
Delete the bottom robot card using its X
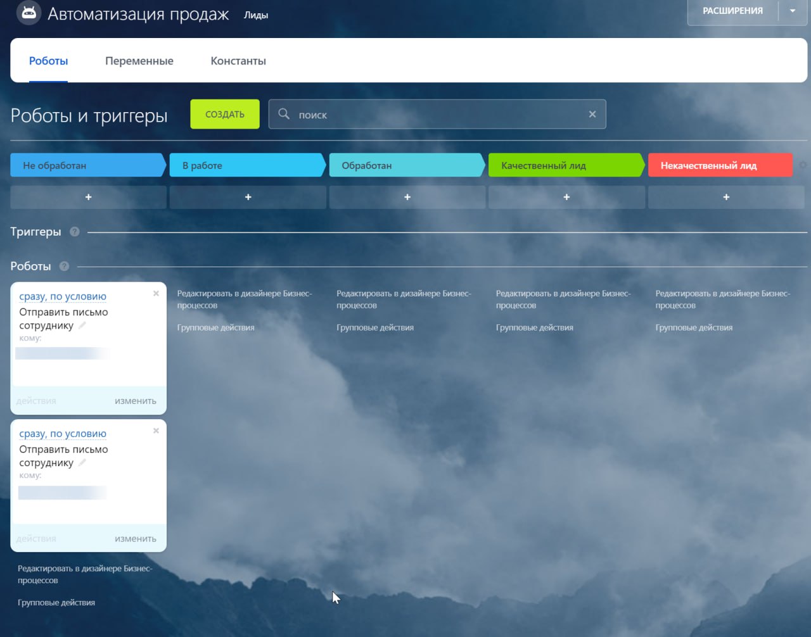coord(156,431)
